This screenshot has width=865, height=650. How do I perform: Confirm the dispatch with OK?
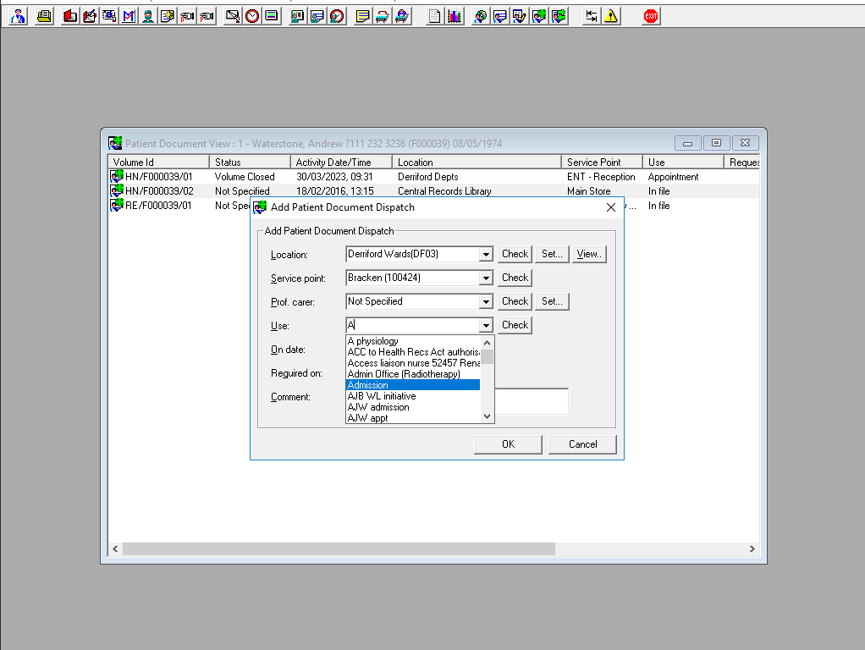coord(508,444)
